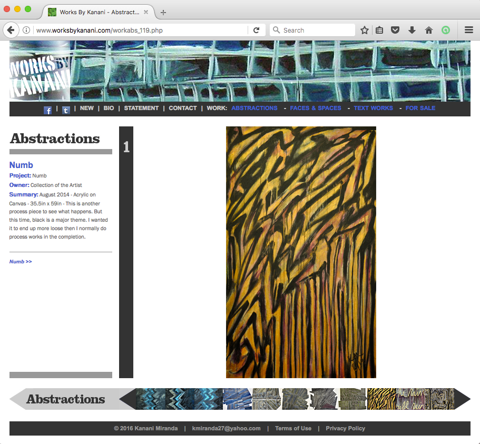Image resolution: width=480 pixels, height=444 pixels.
Task: Click the footer text "© 2016 Kanani Miranda"
Action: pyautogui.click(x=146, y=428)
